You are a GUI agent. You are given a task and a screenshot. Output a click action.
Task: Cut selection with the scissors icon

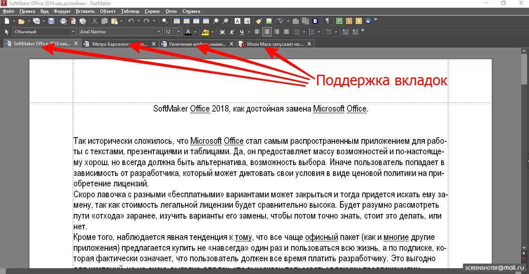[94, 21]
